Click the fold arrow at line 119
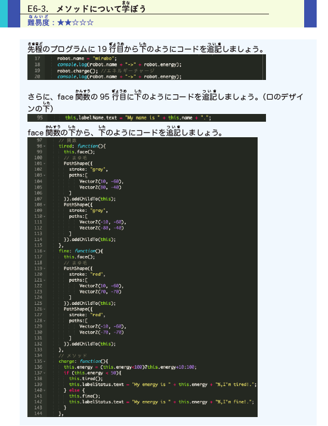The width and height of the screenshot is (328, 426). [x=45, y=268]
